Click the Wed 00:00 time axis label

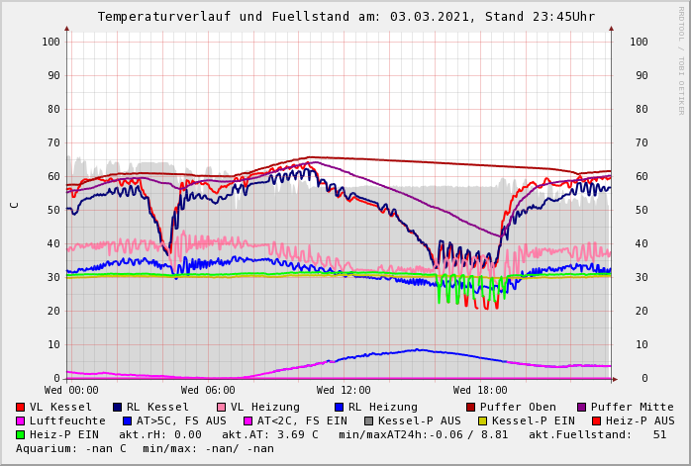[x=71, y=391]
